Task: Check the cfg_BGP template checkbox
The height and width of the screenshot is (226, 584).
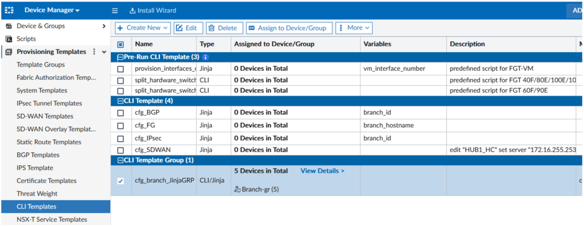Action: click(121, 112)
